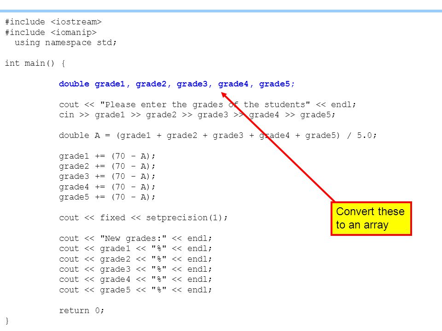Screen dimensions: 442x331
Task: Click the '#include <iostream>' line
Action: [53, 22]
